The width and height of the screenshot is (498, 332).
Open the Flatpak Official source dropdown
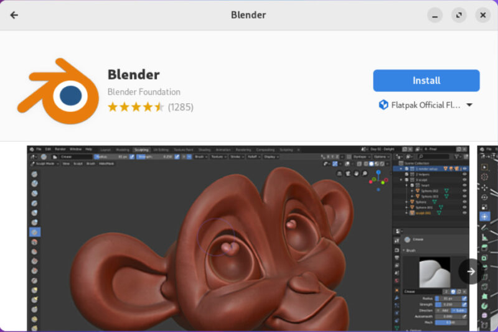[426, 105]
